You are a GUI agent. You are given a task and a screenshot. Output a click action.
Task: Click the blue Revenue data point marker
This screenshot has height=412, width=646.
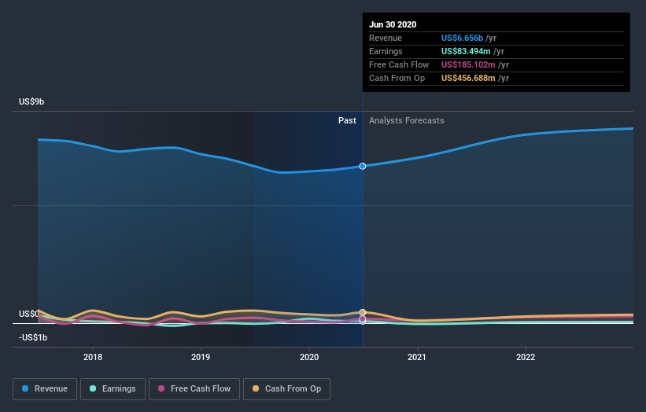click(x=363, y=166)
